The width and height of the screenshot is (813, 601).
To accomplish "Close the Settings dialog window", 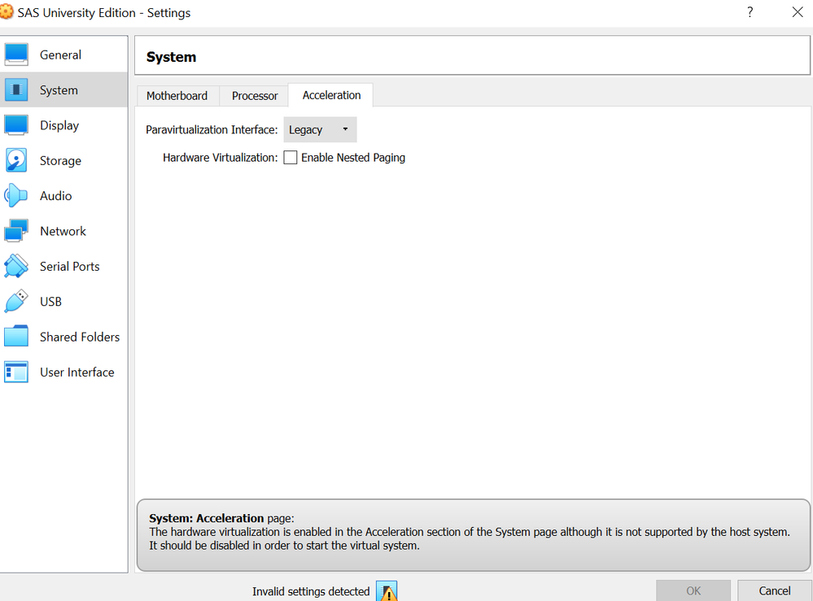I will click(x=798, y=12).
